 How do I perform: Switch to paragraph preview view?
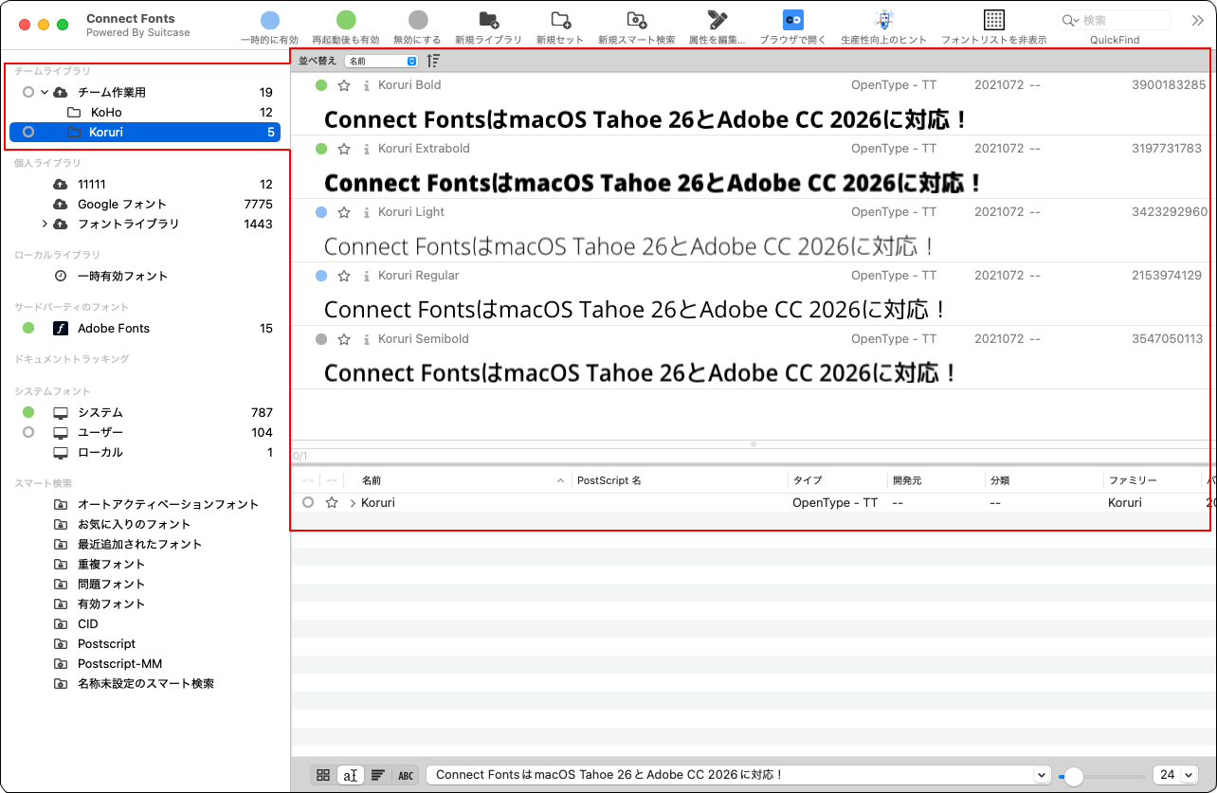(378, 775)
